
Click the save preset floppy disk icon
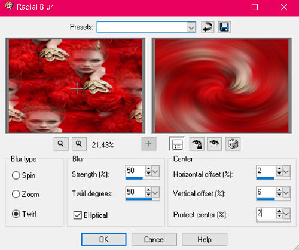point(224,27)
